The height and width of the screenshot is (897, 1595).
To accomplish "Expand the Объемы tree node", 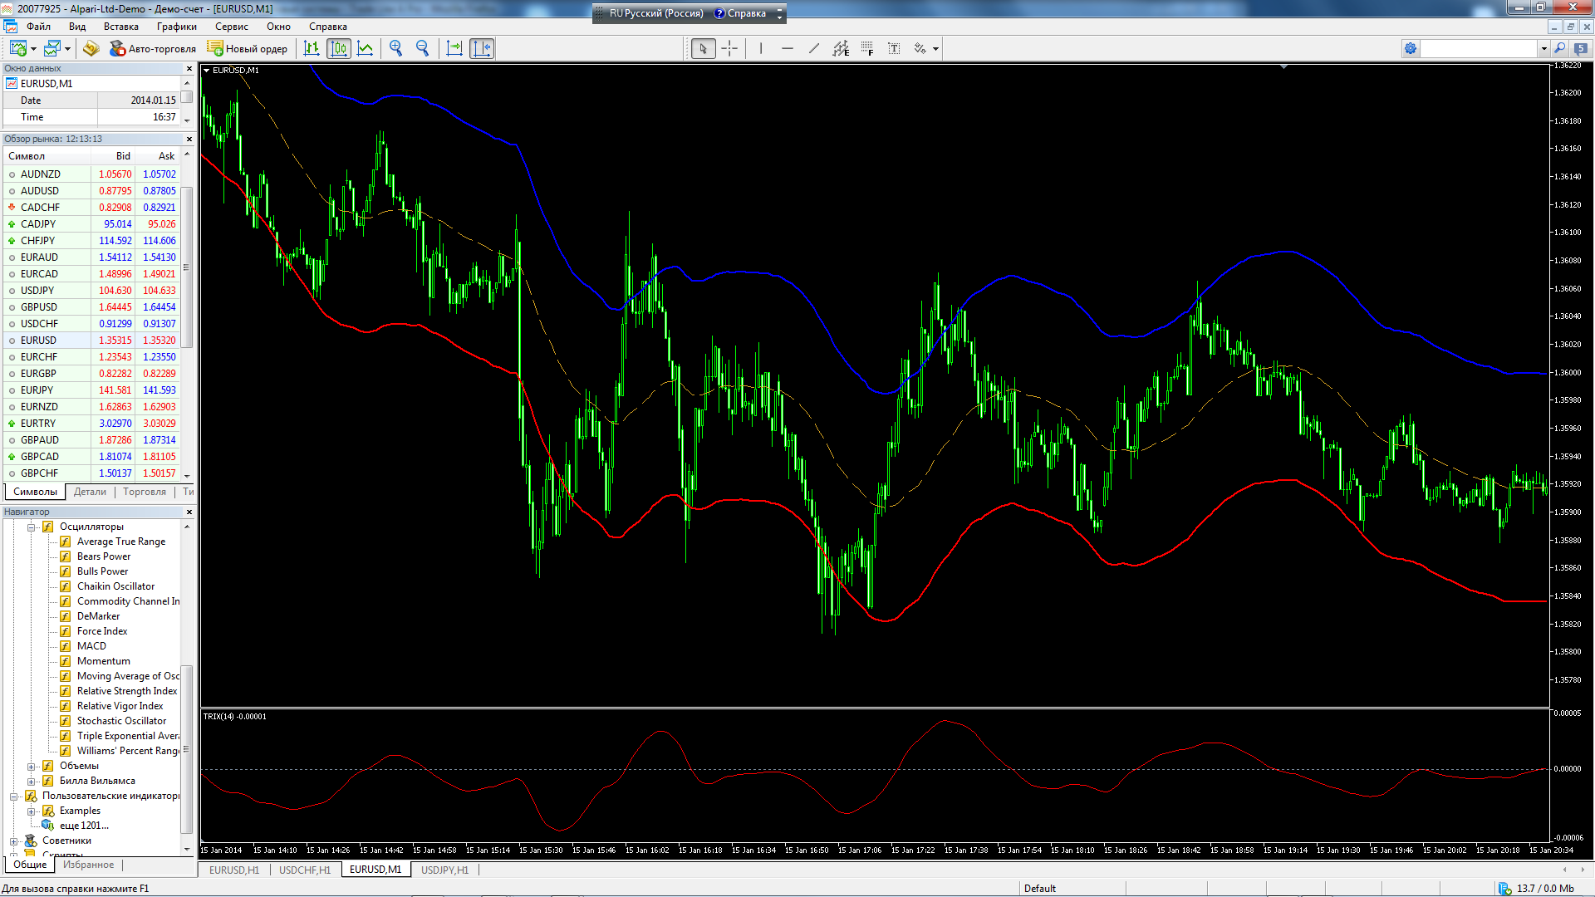I will [x=31, y=766].
